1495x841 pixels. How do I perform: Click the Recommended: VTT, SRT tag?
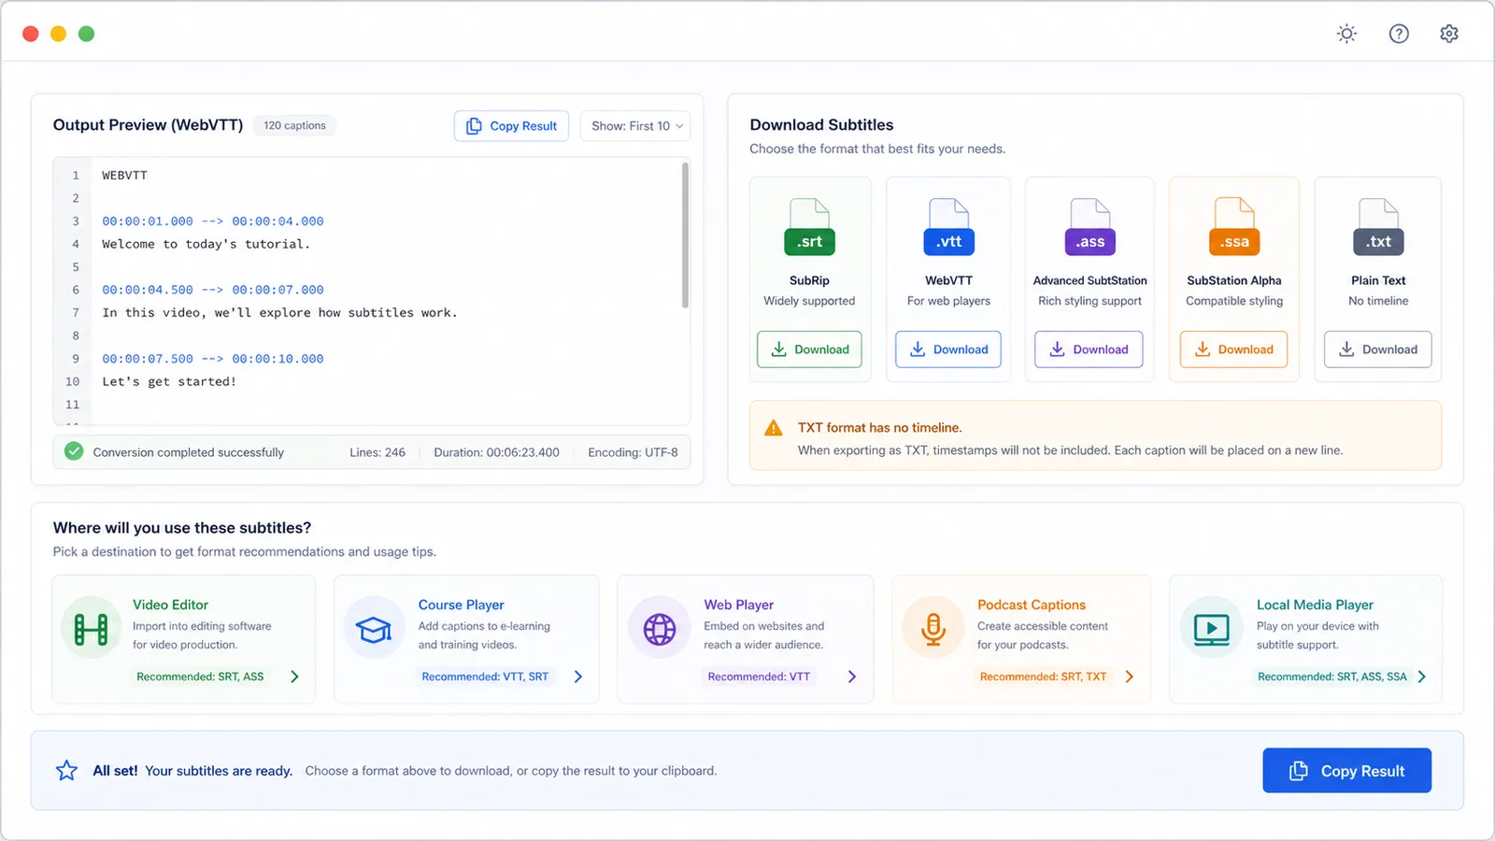pos(485,677)
